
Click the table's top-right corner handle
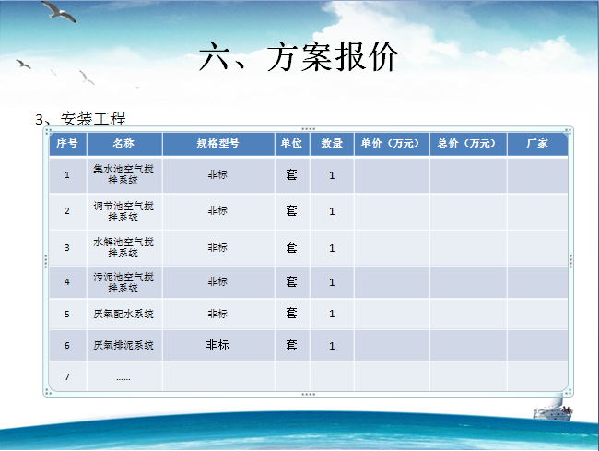(569, 132)
